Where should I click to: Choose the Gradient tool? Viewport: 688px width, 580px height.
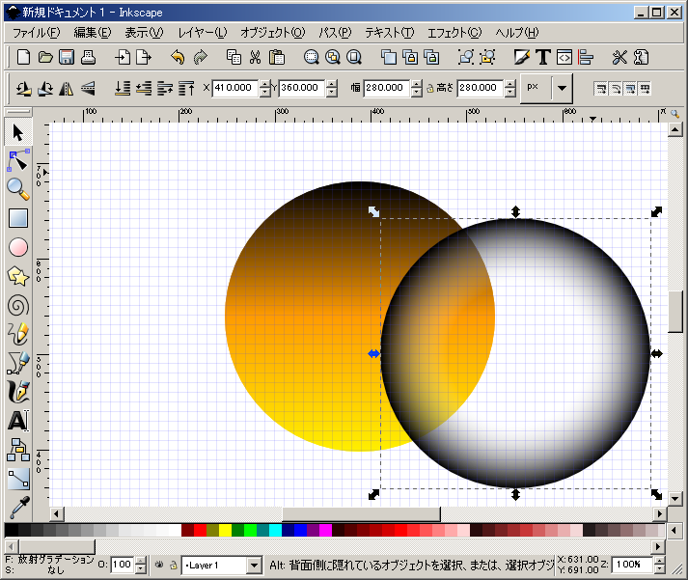pos(18,479)
